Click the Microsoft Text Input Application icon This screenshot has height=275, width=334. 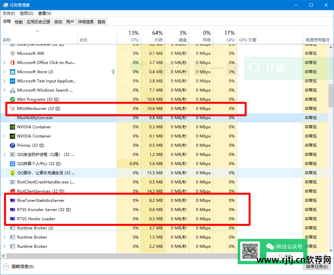(x=12, y=81)
